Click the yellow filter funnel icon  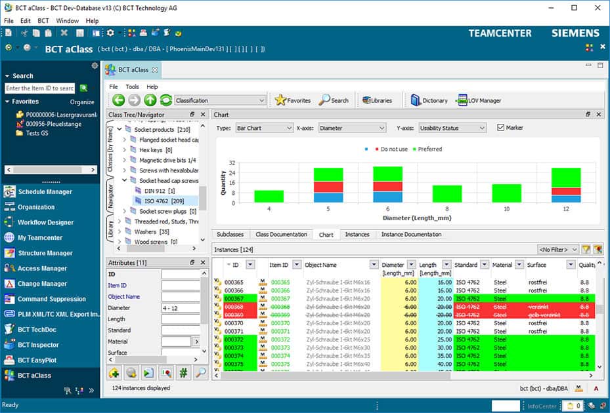click(586, 249)
